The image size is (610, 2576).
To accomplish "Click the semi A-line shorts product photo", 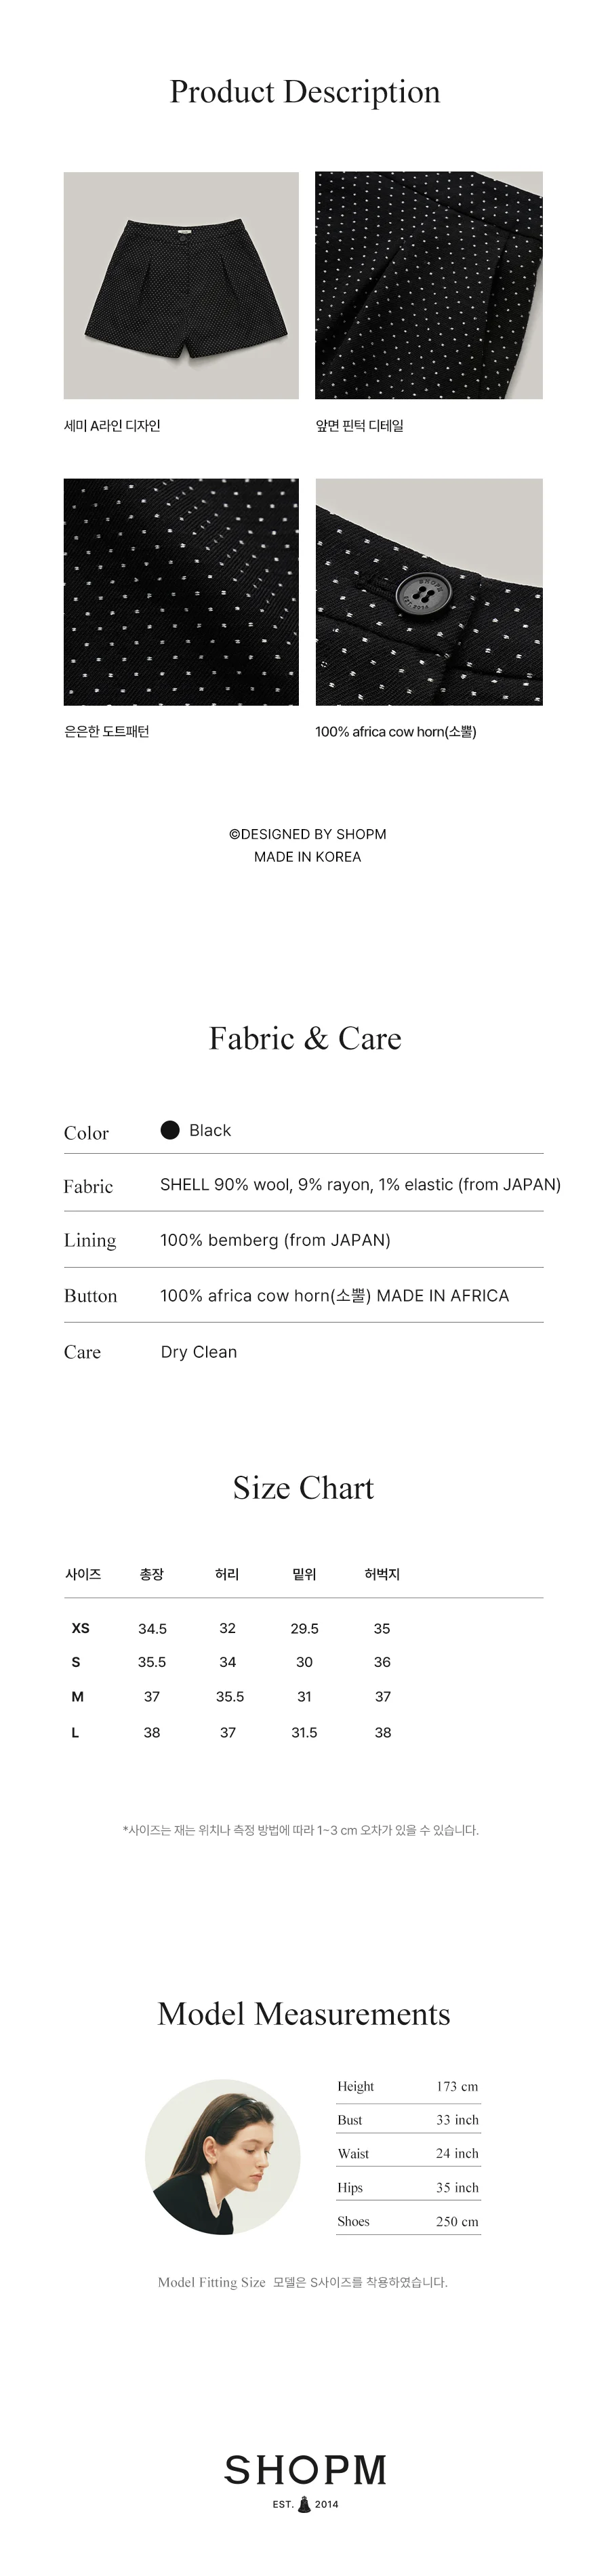I will (181, 285).
